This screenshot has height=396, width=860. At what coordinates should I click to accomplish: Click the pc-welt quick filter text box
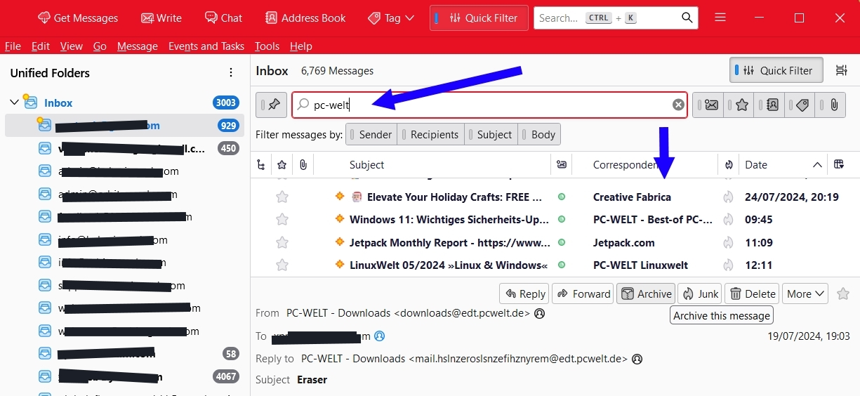tap(489, 105)
